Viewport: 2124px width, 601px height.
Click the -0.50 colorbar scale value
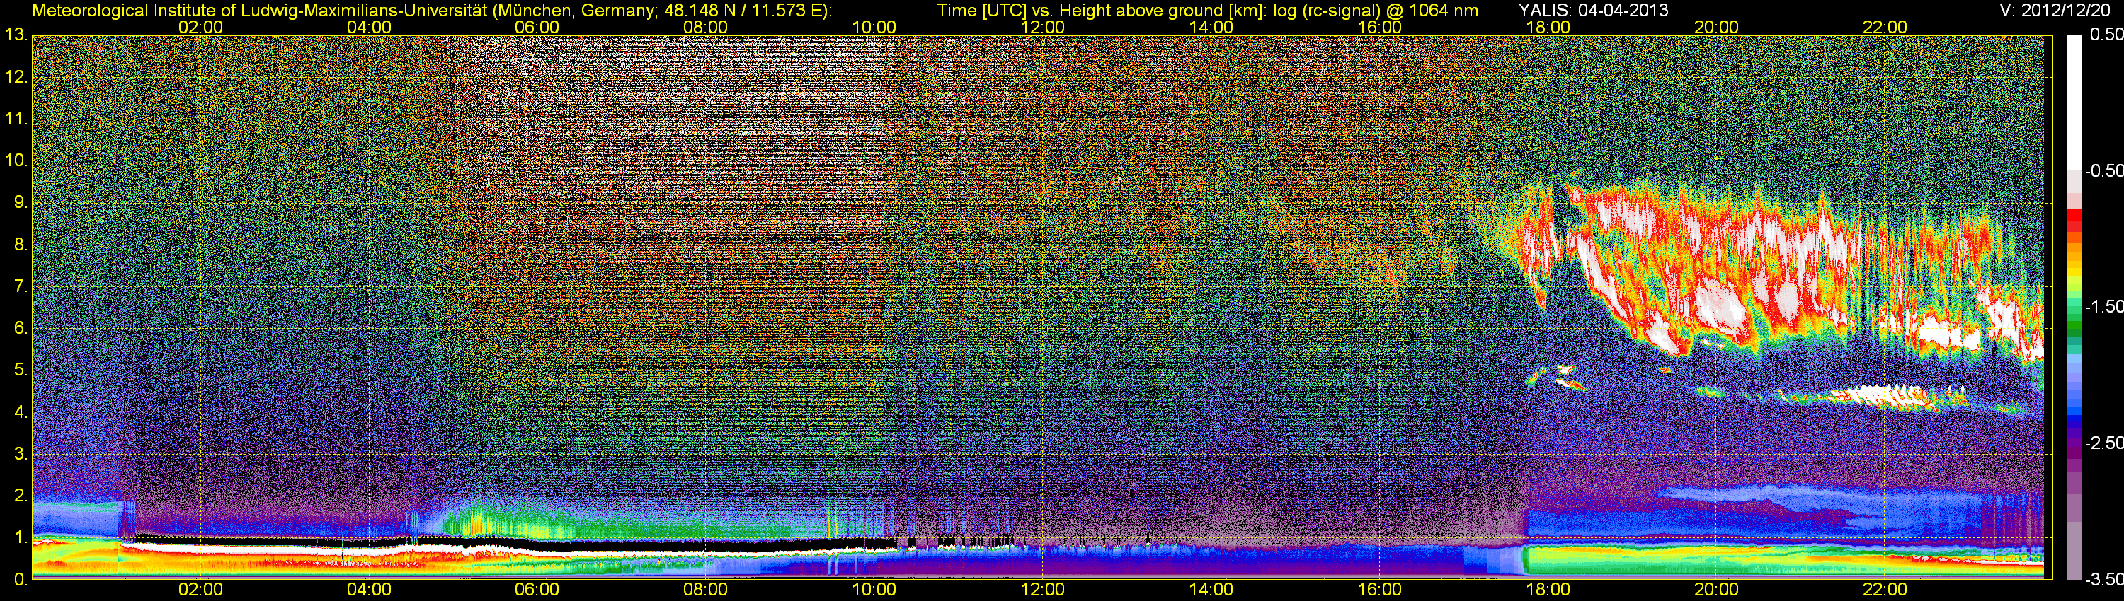coord(2103,171)
